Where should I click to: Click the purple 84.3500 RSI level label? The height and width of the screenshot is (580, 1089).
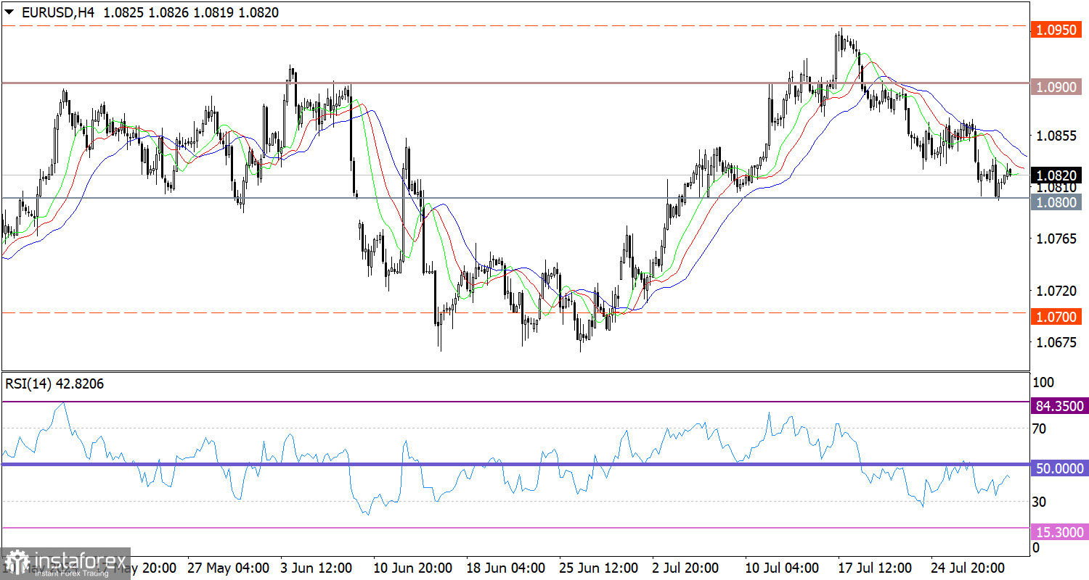(x=1061, y=407)
